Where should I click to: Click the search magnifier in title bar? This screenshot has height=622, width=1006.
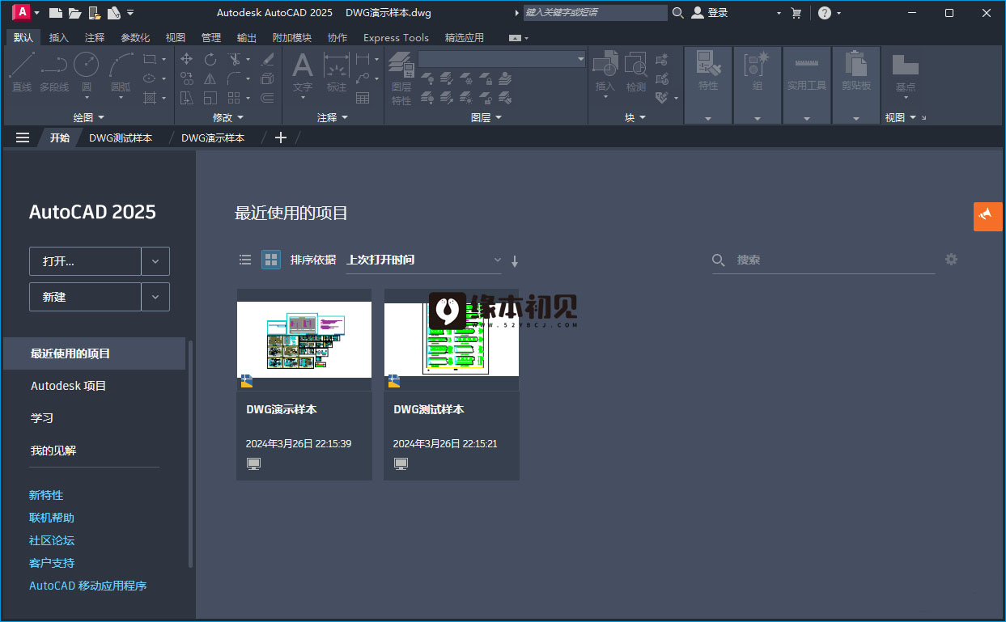(677, 13)
